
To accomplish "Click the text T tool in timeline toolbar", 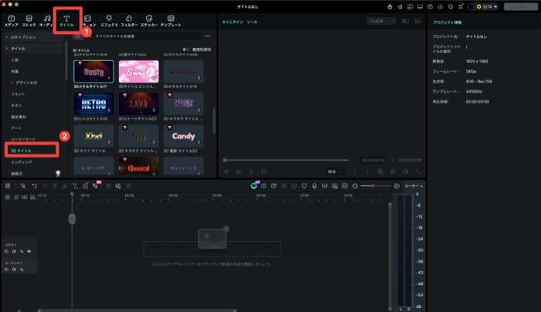I will click(x=74, y=186).
